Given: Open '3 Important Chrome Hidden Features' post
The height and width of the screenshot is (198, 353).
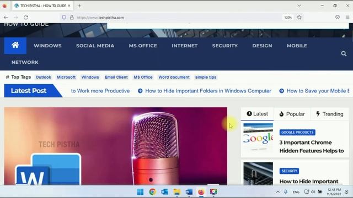Looking at the screenshot, I should coord(312,147).
